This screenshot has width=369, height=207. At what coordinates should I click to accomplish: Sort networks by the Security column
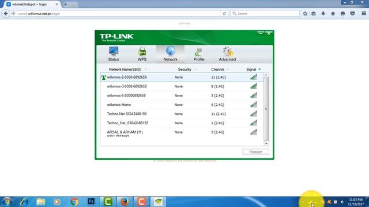[x=184, y=70]
